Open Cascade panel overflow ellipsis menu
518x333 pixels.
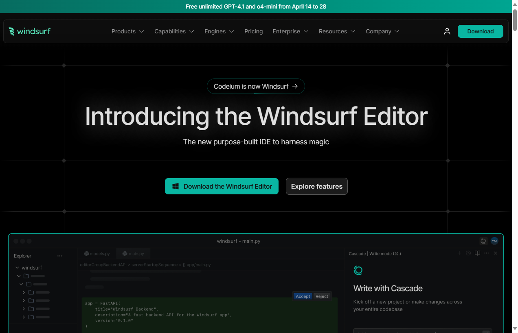point(486,253)
